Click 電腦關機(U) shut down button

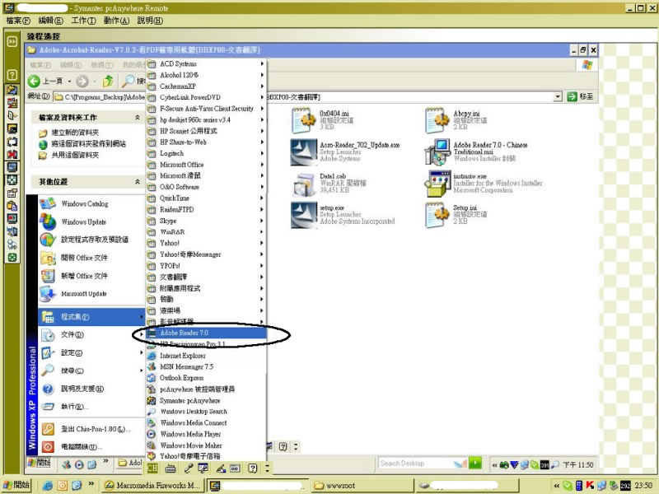click(x=91, y=447)
